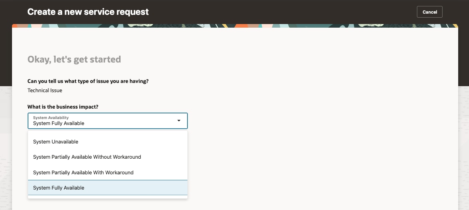Click the Okay, let's get started heading
This screenshot has width=469, height=210.
click(x=74, y=60)
